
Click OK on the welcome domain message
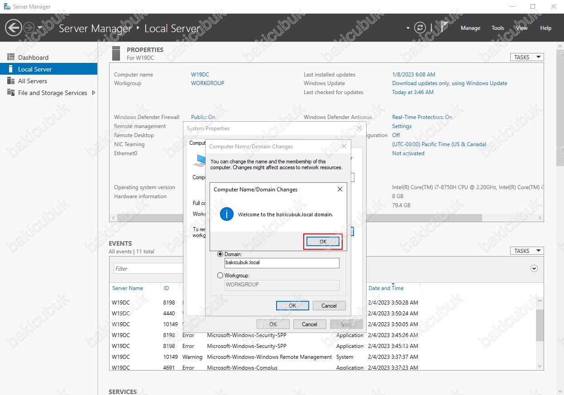[x=323, y=242]
